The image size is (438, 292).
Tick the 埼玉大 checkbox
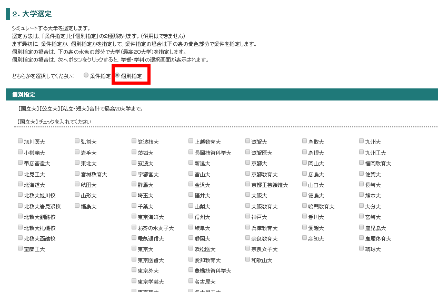(134, 195)
